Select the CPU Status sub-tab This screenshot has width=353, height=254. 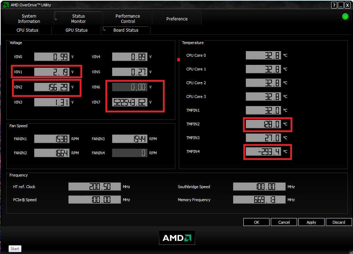pos(28,30)
